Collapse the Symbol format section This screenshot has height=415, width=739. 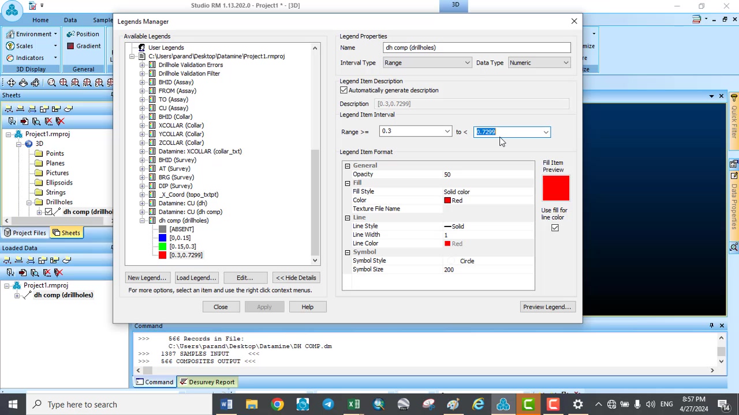(x=348, y=252)
